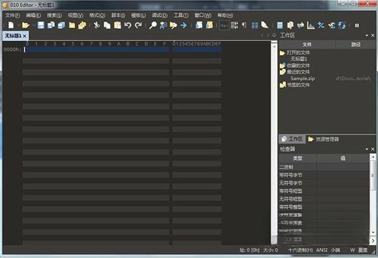Switch to the 工作区 bottom tab
The width and height of the screenshot is (378, 258).
[292, 139]
